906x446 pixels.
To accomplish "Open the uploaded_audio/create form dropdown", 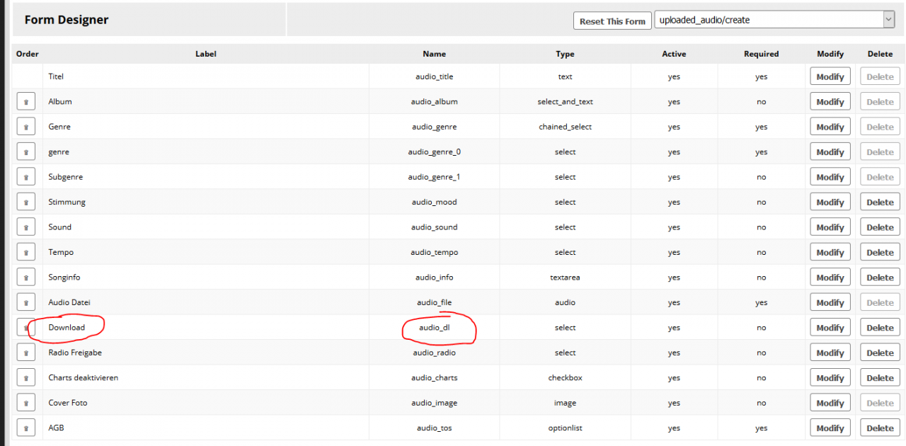I will [774, 20].
